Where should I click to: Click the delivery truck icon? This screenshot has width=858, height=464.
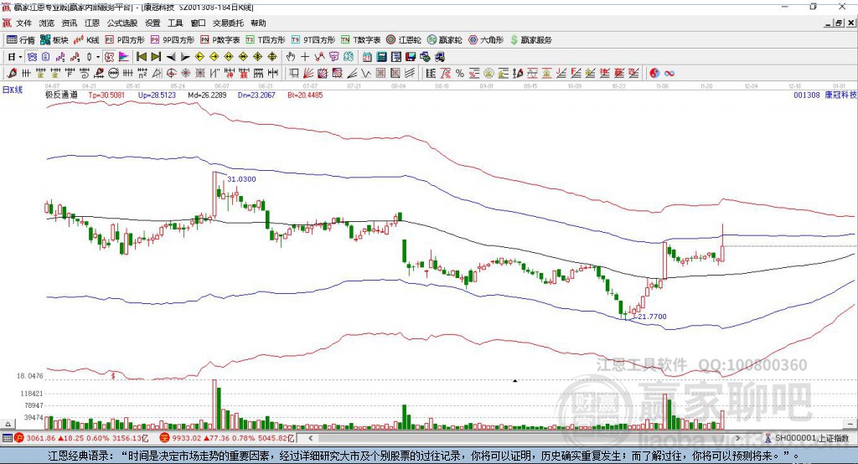(x=440, y=57)
